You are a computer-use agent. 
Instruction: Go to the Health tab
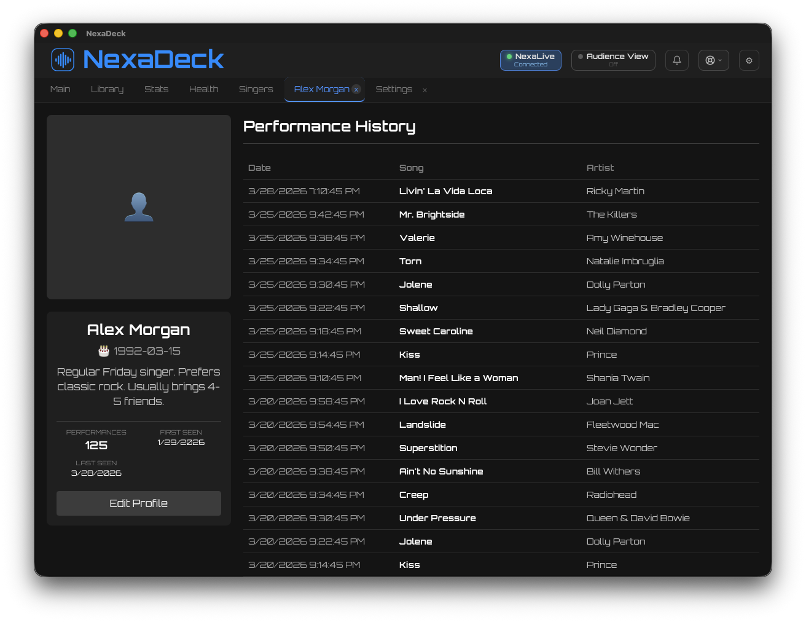click(x=203, y=89)
